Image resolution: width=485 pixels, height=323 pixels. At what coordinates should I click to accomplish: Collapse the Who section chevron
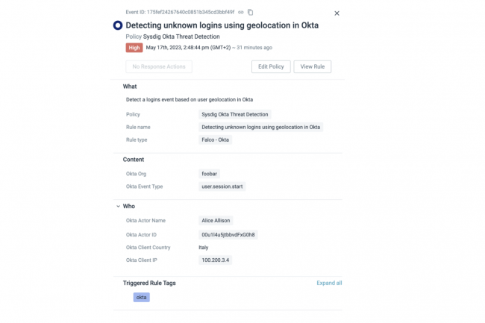coord(117,206)
